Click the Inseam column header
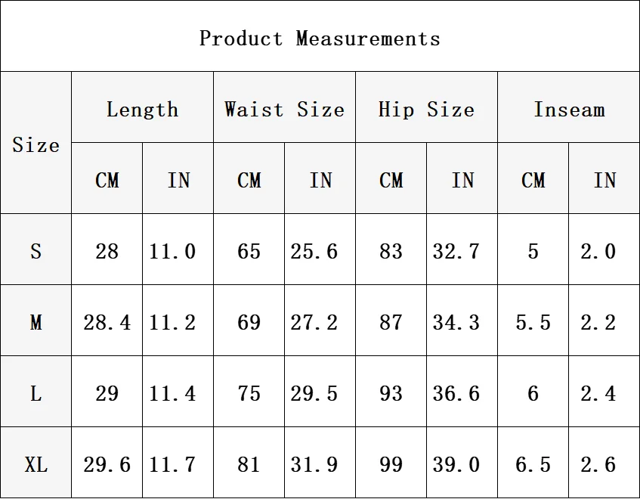The height and width of the screenshot is (499, 640). click(x=568, y=107)
